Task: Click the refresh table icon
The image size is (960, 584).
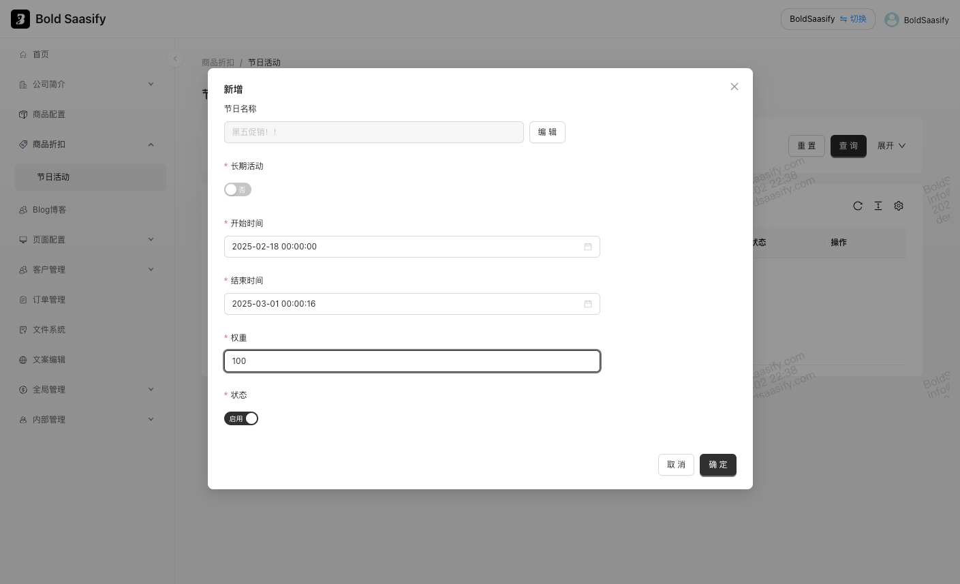Action: (x=858, y=206)
